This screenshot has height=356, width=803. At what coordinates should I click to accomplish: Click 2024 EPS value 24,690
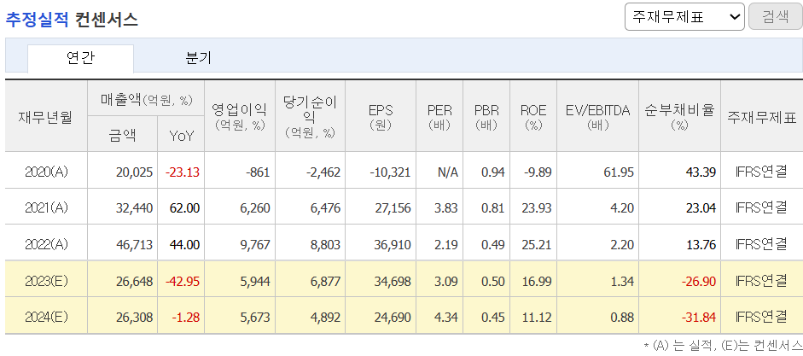point(393,318)
